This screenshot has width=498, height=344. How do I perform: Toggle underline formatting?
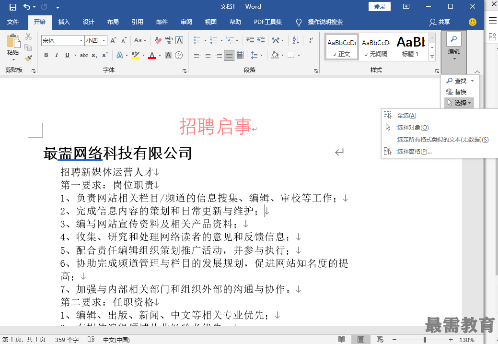(x=67, y=55)
